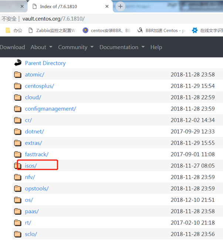Click the folder icon beside rt/

(18, 223)
